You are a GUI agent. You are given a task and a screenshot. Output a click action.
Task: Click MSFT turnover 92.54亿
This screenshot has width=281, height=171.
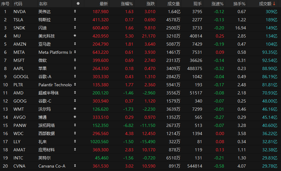click(x=270, y=60)
